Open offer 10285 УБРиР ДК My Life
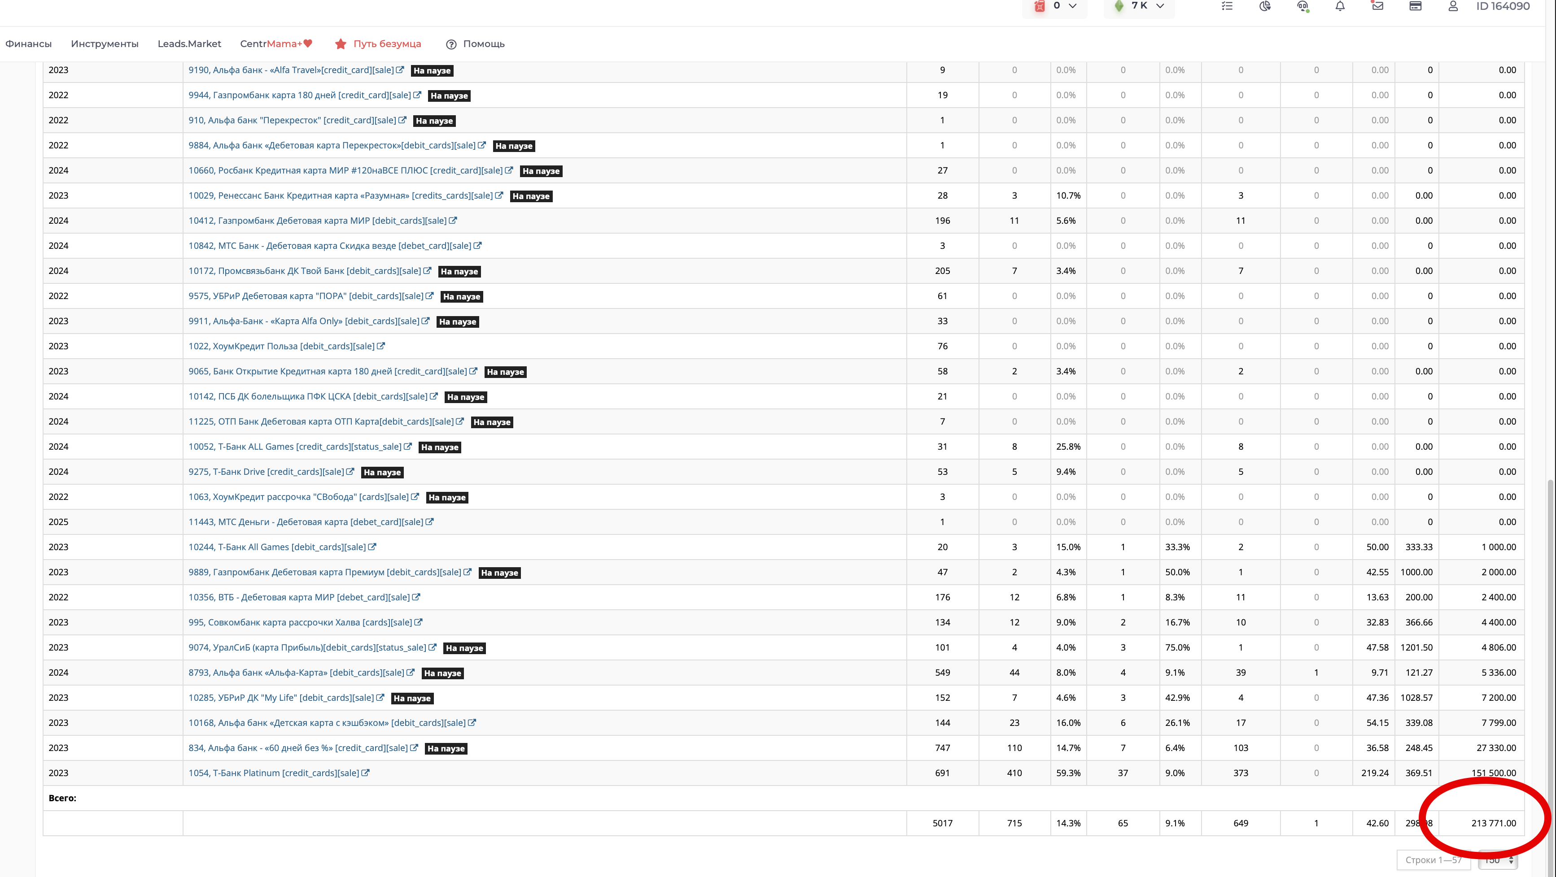 pyautogui.click(x=281, y=698)
